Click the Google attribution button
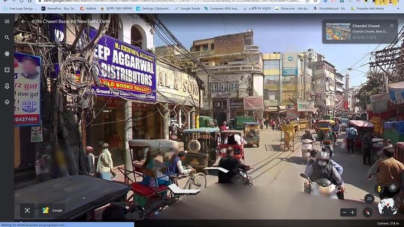The width and height of the screenshot is (404, 227). pyautogui.click(x=52, y=210)
